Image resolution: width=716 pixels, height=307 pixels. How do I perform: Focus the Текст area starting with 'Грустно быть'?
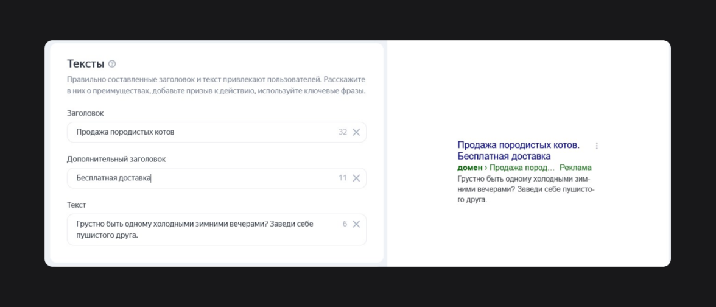tap(201, 230)
